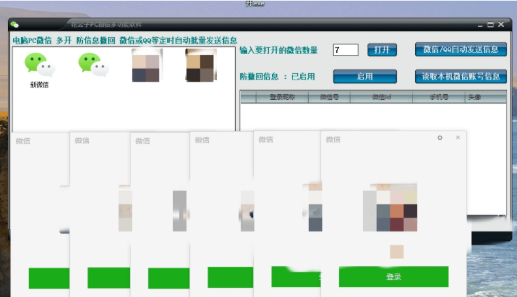Open the fourth dark pixelated account avatar

[200, 65]
